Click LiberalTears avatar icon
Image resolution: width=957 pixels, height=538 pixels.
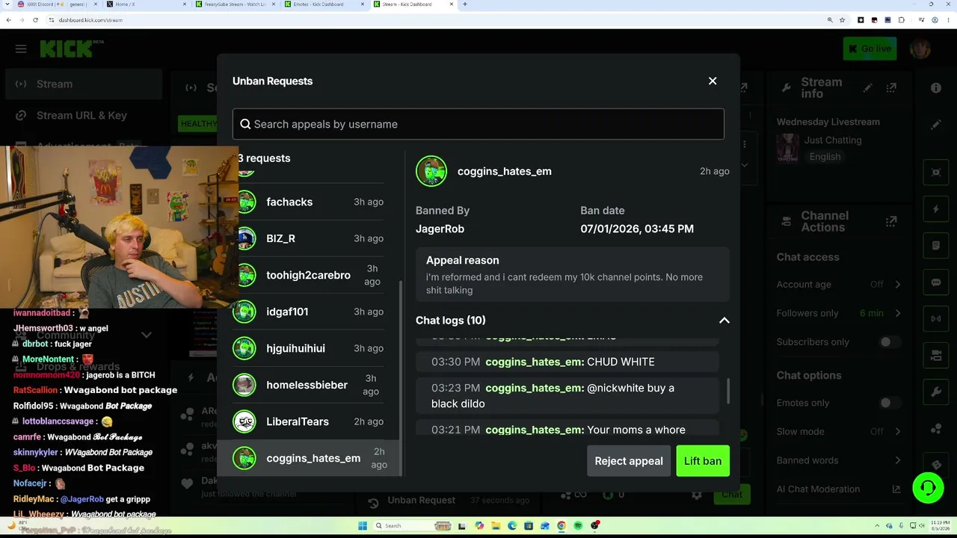coord(244,421)
